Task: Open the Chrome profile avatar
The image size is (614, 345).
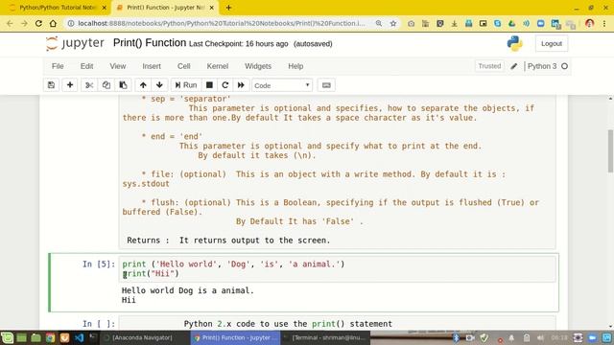Action: [589, 23]
